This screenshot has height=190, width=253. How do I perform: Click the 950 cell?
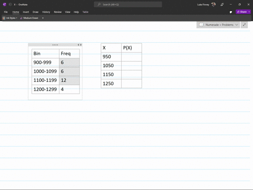click(x=111, y=57)
